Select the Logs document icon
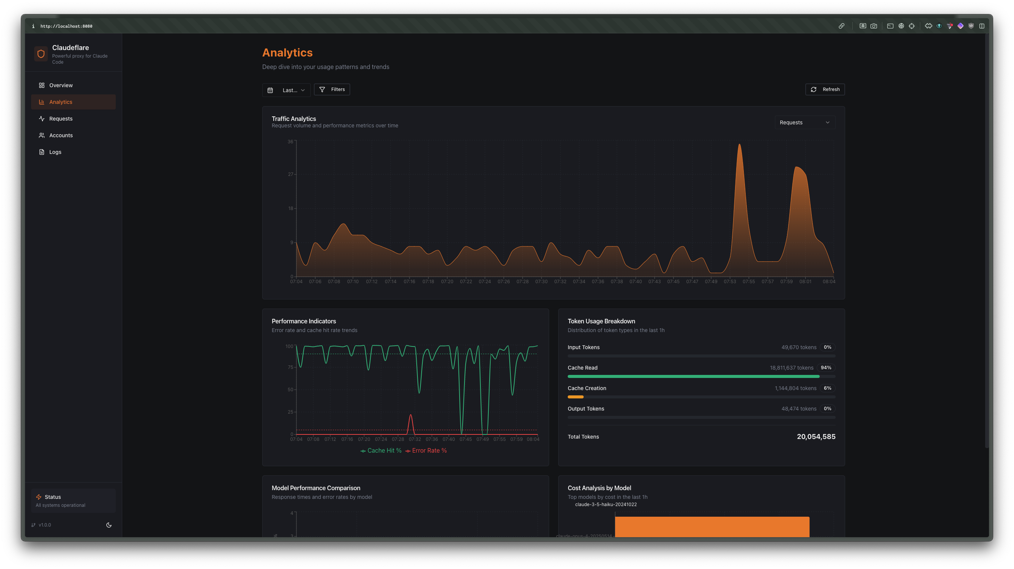 point(42,152)
